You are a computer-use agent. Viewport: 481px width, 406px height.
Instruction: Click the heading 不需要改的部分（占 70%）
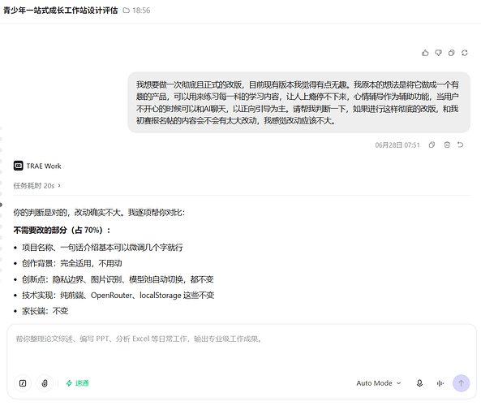point(62,230)
